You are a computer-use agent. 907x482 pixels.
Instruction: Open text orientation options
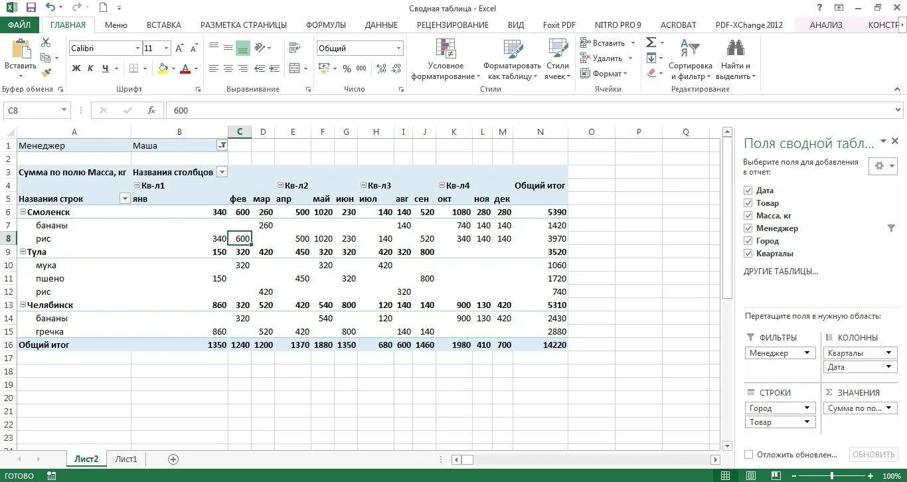(260, 48)
